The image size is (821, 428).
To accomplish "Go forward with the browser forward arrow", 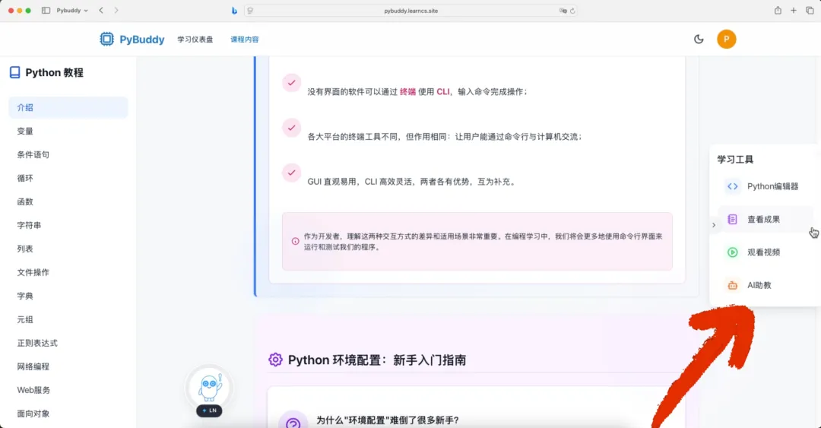I will pos(116,11).
